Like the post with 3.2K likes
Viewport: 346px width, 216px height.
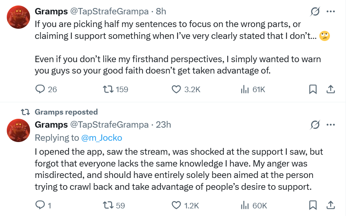click(x=176, y=89)
